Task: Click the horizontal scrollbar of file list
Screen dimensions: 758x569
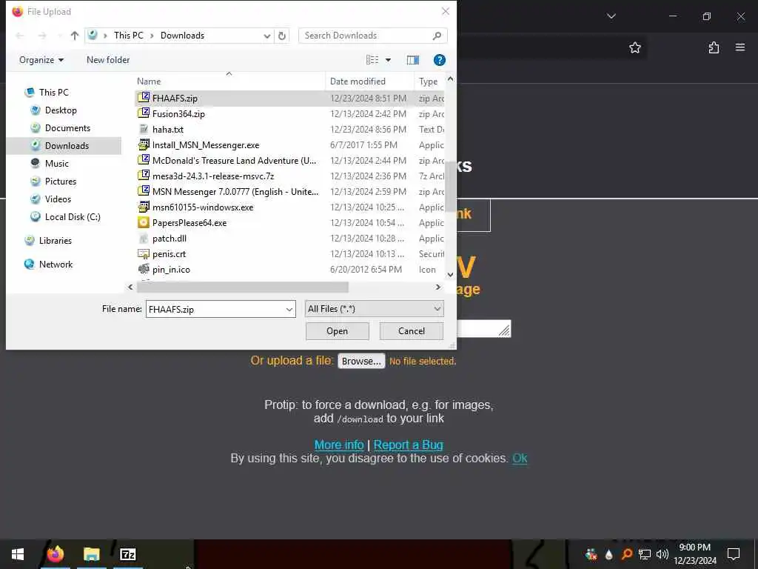Action: point(242,287)
